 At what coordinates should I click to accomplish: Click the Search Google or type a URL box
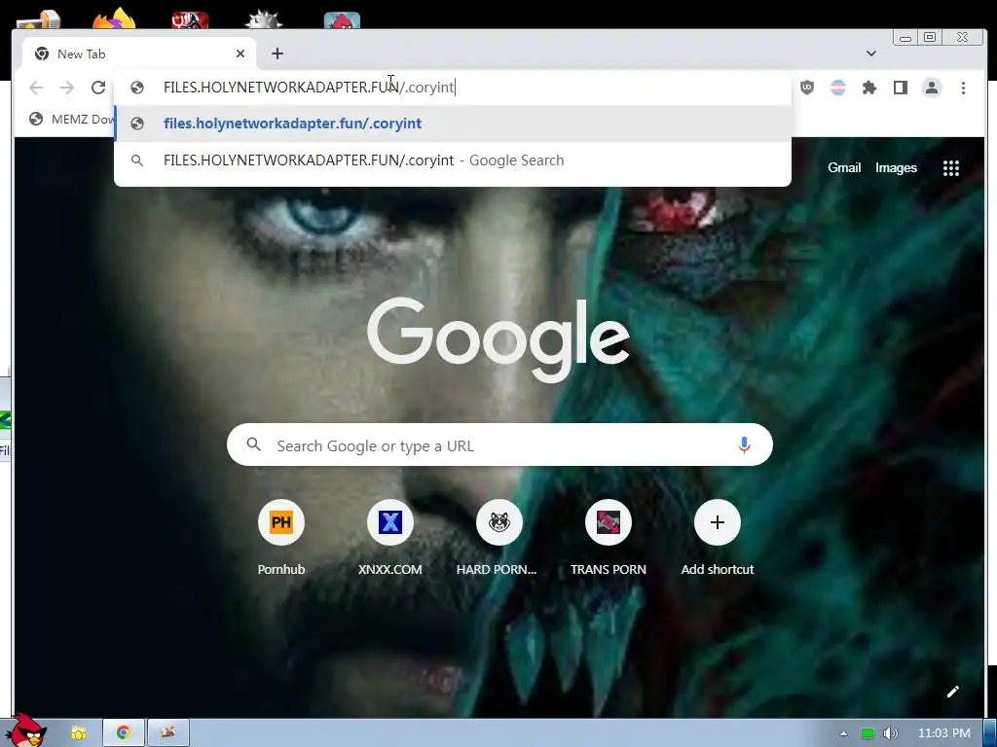499,445
